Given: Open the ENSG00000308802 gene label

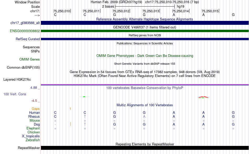Looking at the screenshot, I should point(25,31).
